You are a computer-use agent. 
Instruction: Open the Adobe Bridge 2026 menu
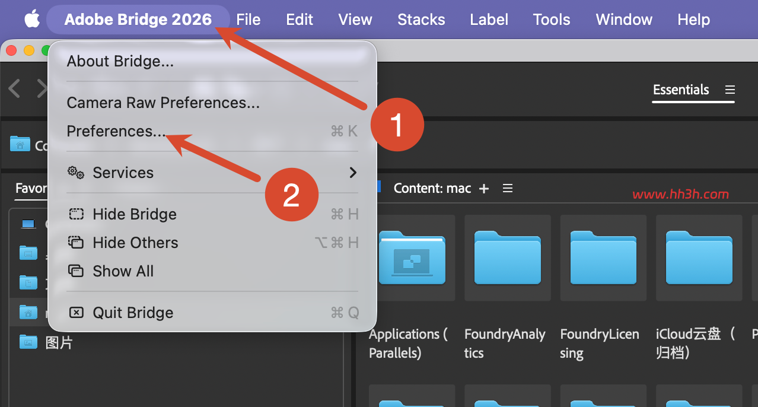pyautogui.click(x=138, y=19)
